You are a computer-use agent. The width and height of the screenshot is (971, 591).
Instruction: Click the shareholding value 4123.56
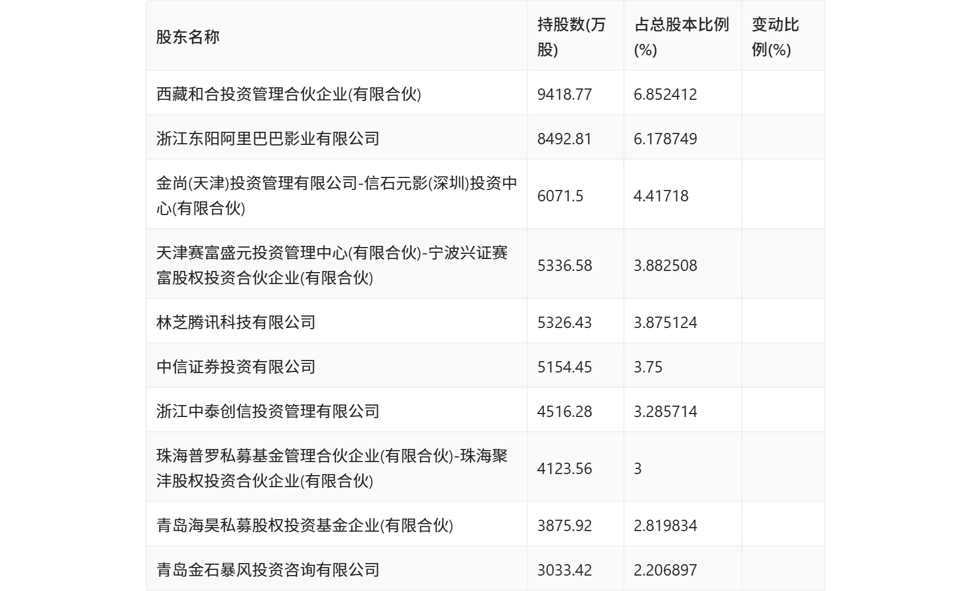tap(564, 468)
